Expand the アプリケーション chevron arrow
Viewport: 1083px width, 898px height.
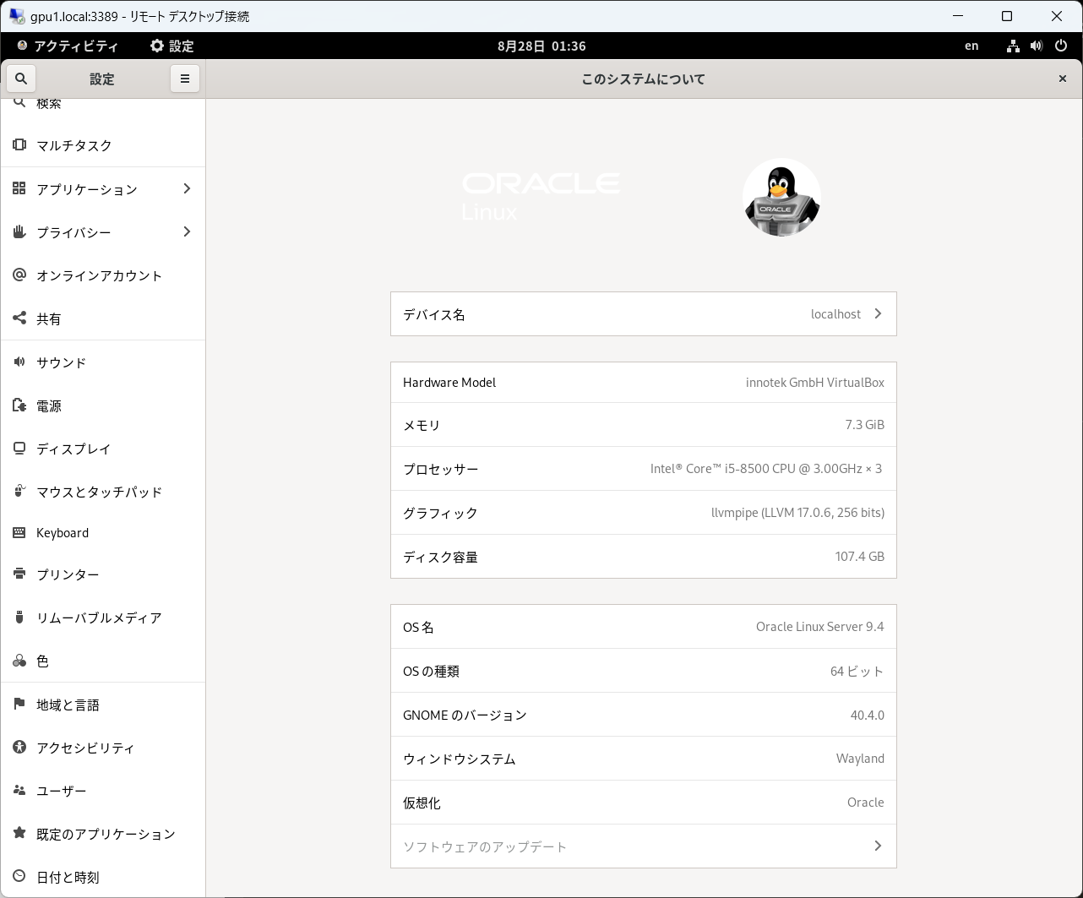click(x=187, y=188)
